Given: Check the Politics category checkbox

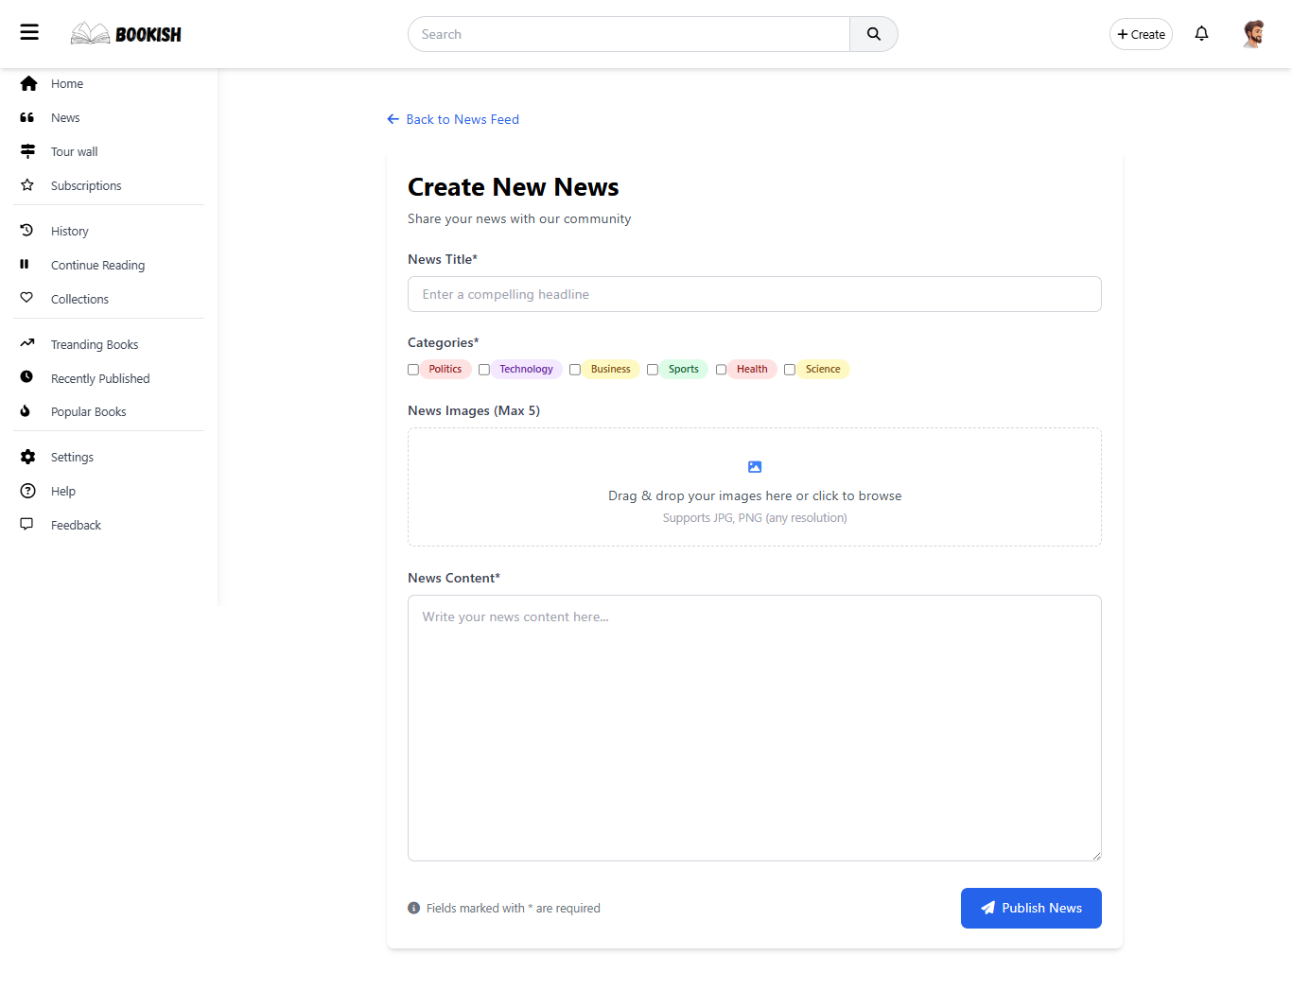Looking at the screenshot, I should pyautogui.click(x=413, y=370).
